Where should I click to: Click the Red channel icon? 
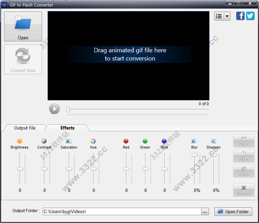pyautogui.click(x=126, y=141)
